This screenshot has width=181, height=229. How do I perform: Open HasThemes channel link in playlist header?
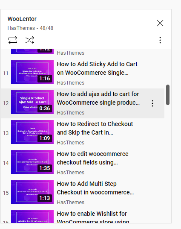21,28
